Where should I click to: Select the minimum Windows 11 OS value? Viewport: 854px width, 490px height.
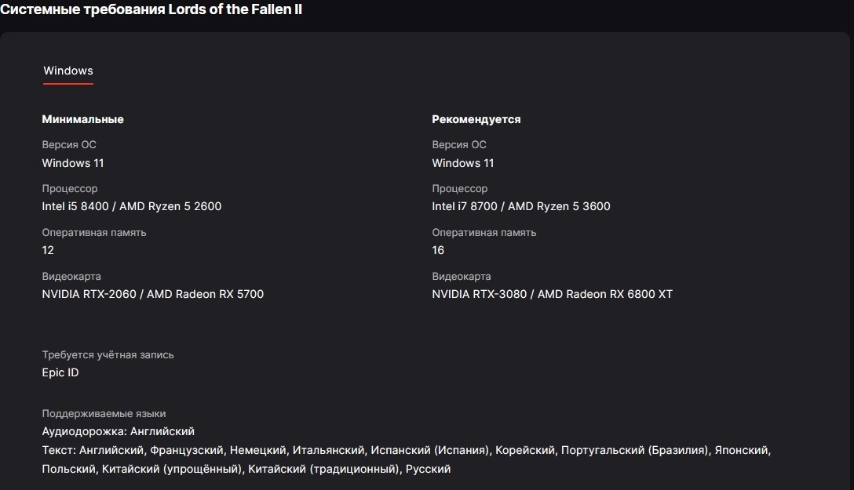point(73,163)
